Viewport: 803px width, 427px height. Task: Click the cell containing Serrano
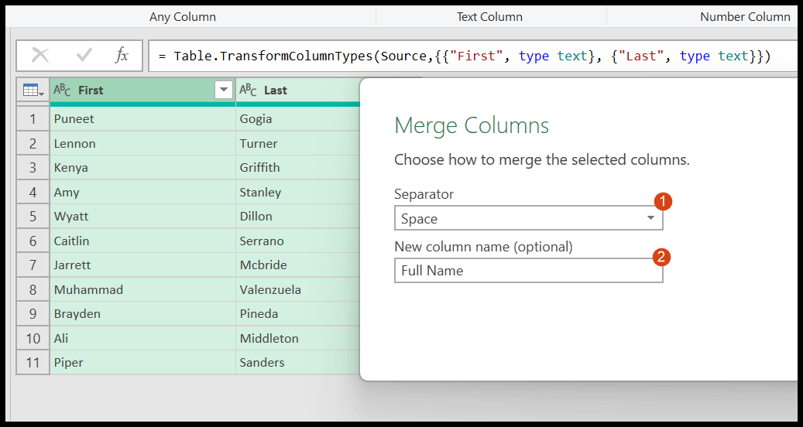click(x=297, y=241)
